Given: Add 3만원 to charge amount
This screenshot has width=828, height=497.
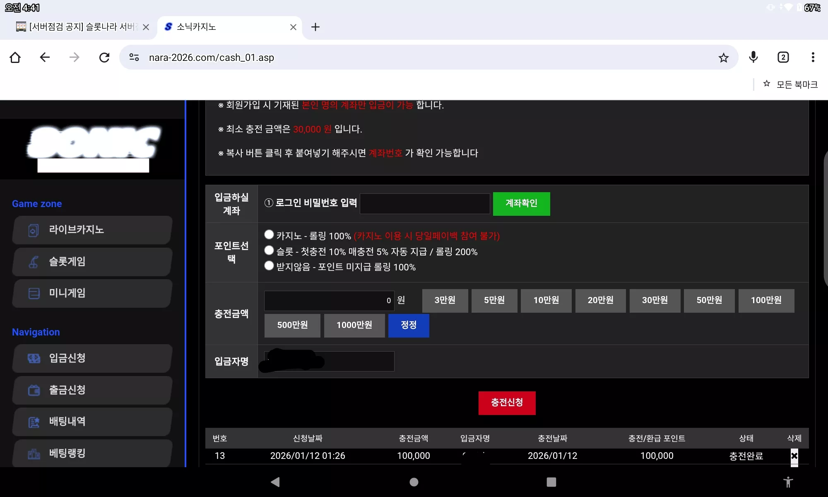Looking at the screenshot, I should [445, 300].
